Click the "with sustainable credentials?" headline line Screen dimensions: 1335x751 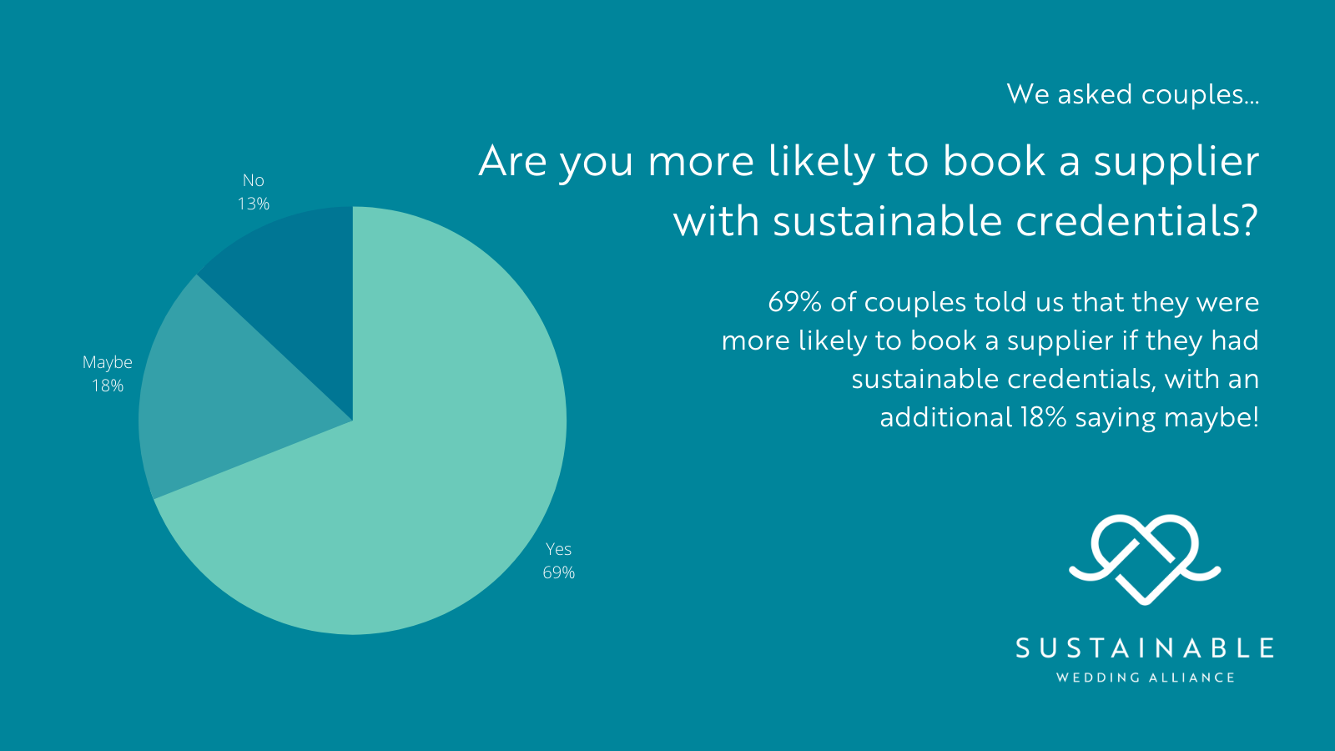(965, 221)
